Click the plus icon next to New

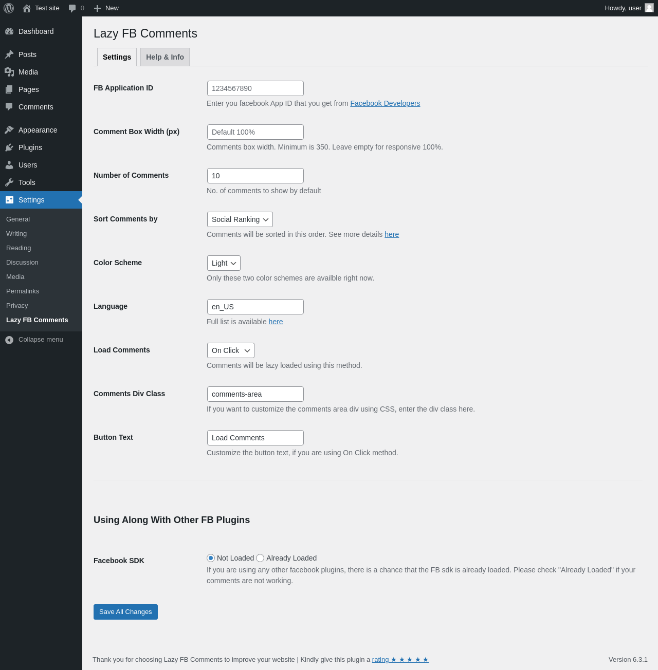(x=97, y=8)
